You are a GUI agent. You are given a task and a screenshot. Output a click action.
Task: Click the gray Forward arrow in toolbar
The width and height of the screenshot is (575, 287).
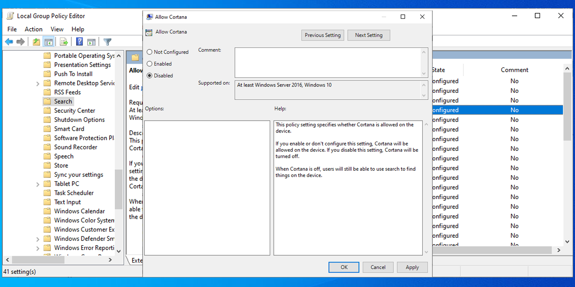tap(21, 42)
